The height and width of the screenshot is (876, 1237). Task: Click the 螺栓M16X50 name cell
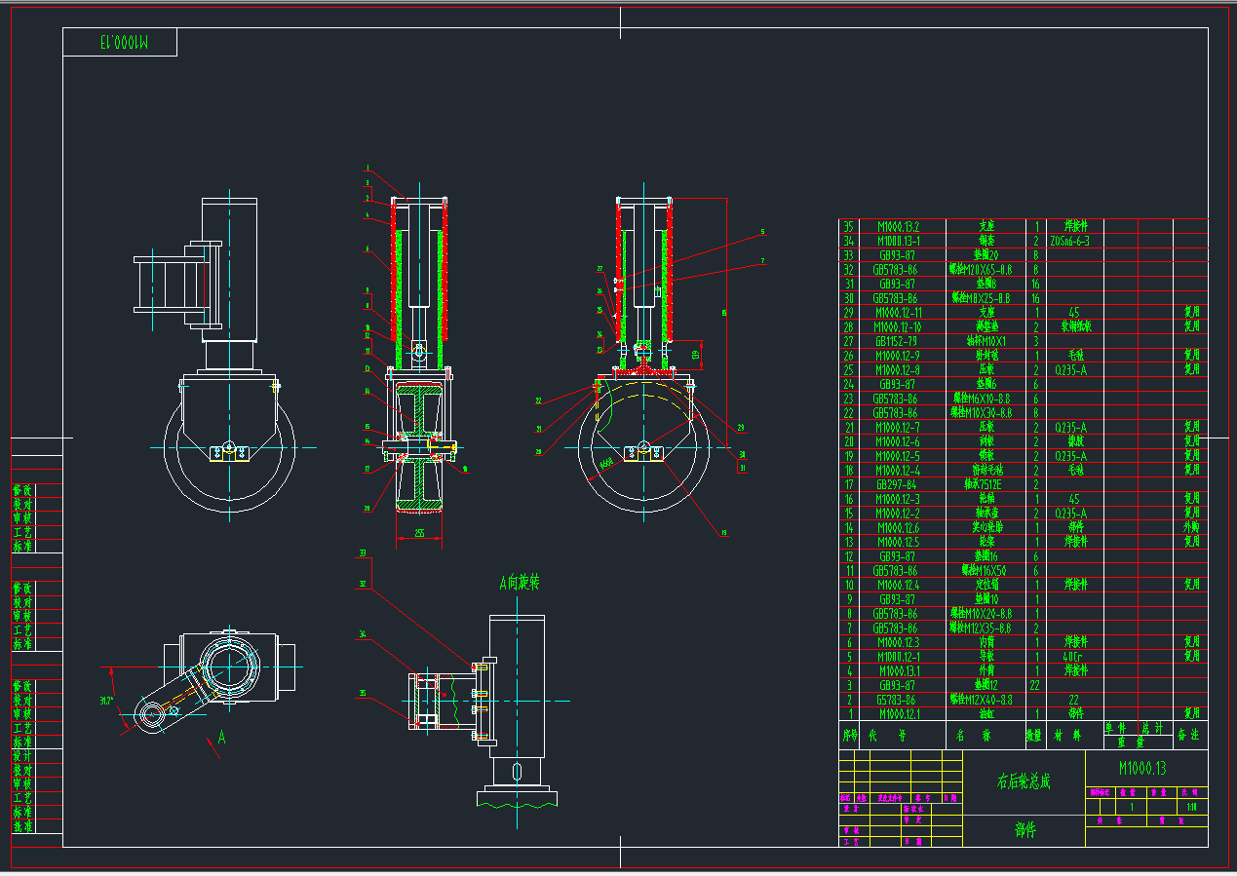click(984, 570)
